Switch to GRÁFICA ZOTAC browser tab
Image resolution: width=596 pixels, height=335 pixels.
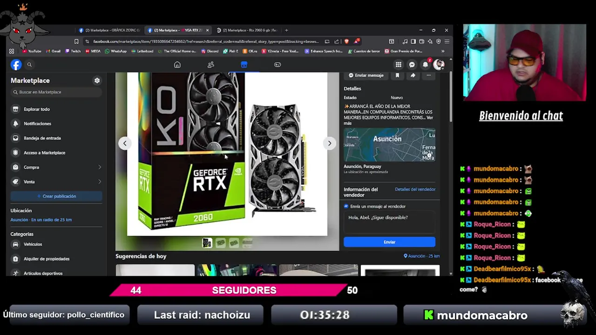[109, 30]
